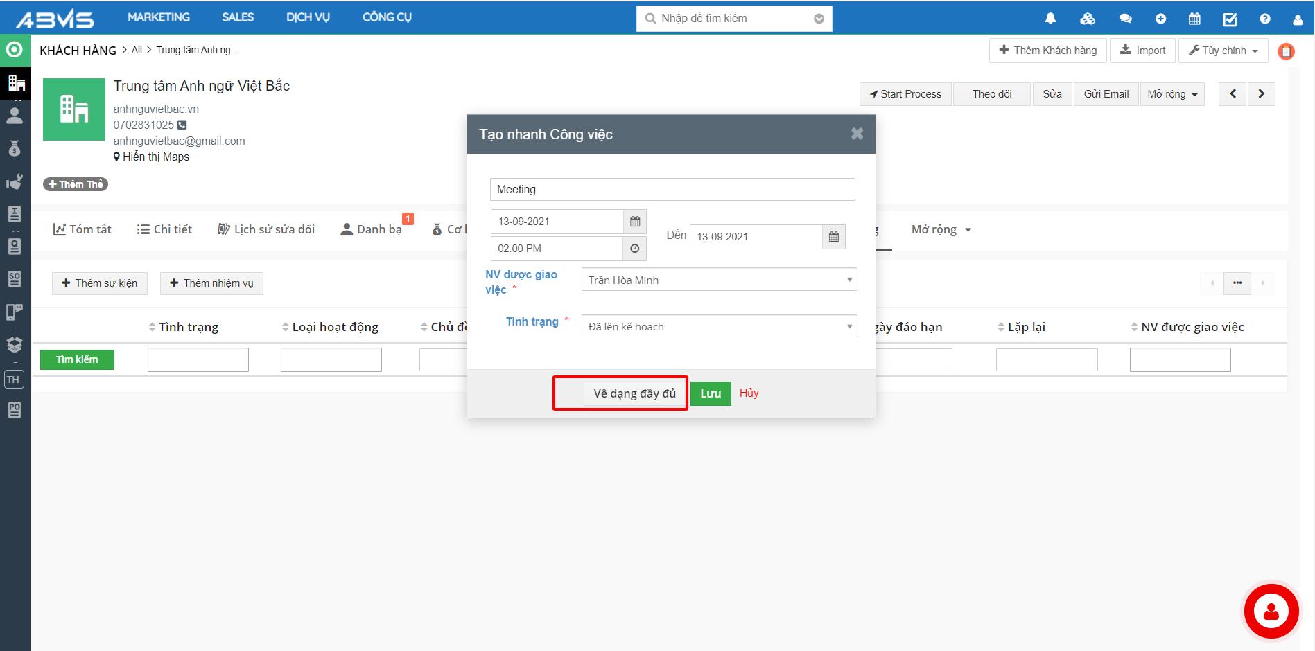Open the chat messages icon
Image resolution: width=1315 pixels, height=651 pixels.
(x=1125, y=19)
